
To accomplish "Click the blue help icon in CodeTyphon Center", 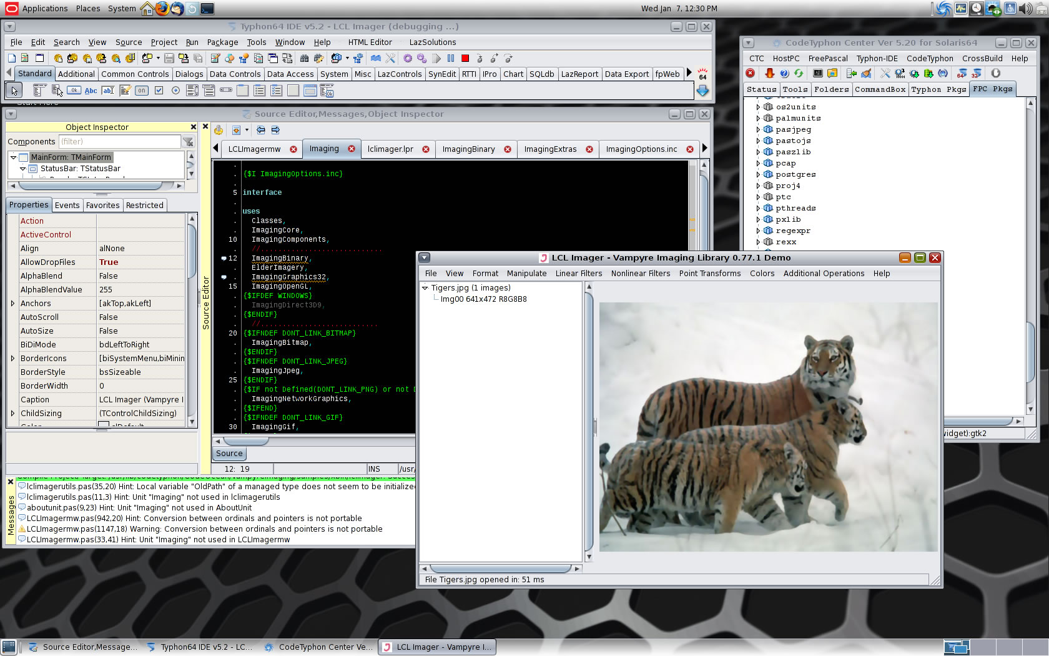I will (x=784, y=73).
